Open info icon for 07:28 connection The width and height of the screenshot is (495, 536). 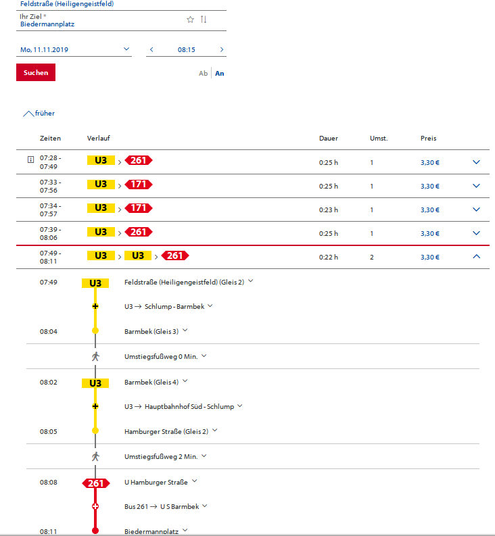tap(31, 160)
